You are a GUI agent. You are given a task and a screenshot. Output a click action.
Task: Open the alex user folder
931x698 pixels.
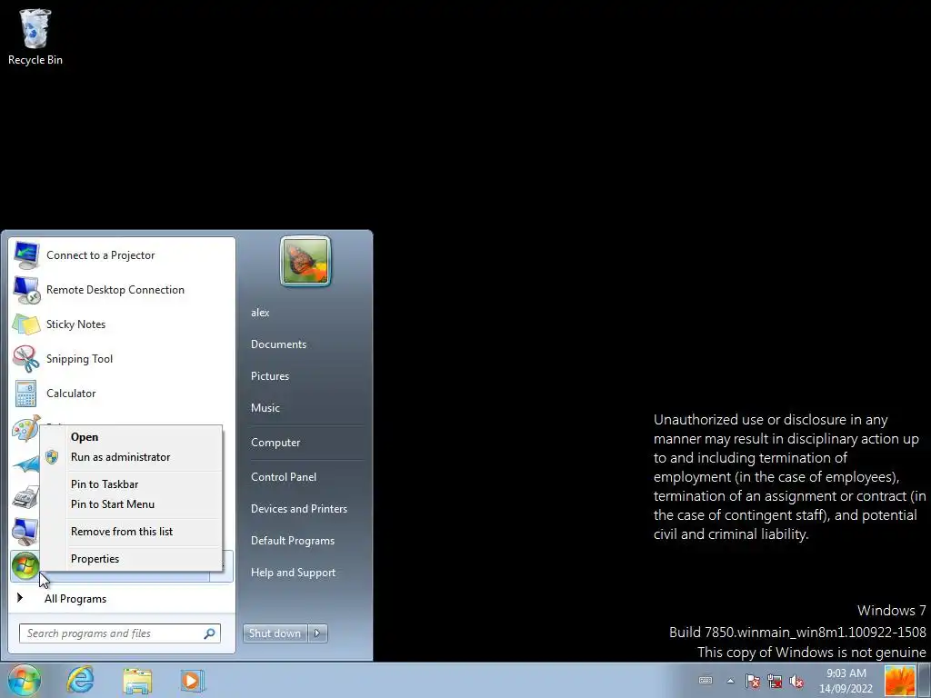tap(260, 313)
